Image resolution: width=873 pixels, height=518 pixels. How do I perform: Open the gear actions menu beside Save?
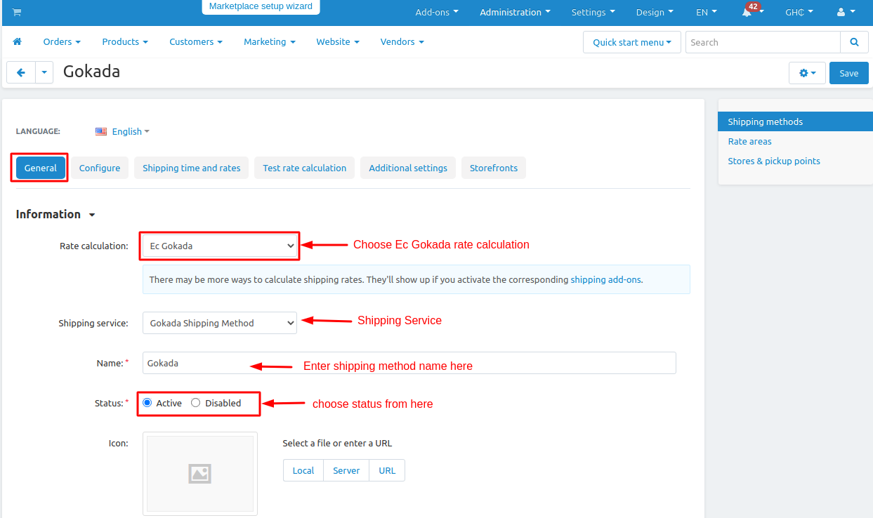tap(807, 73)
